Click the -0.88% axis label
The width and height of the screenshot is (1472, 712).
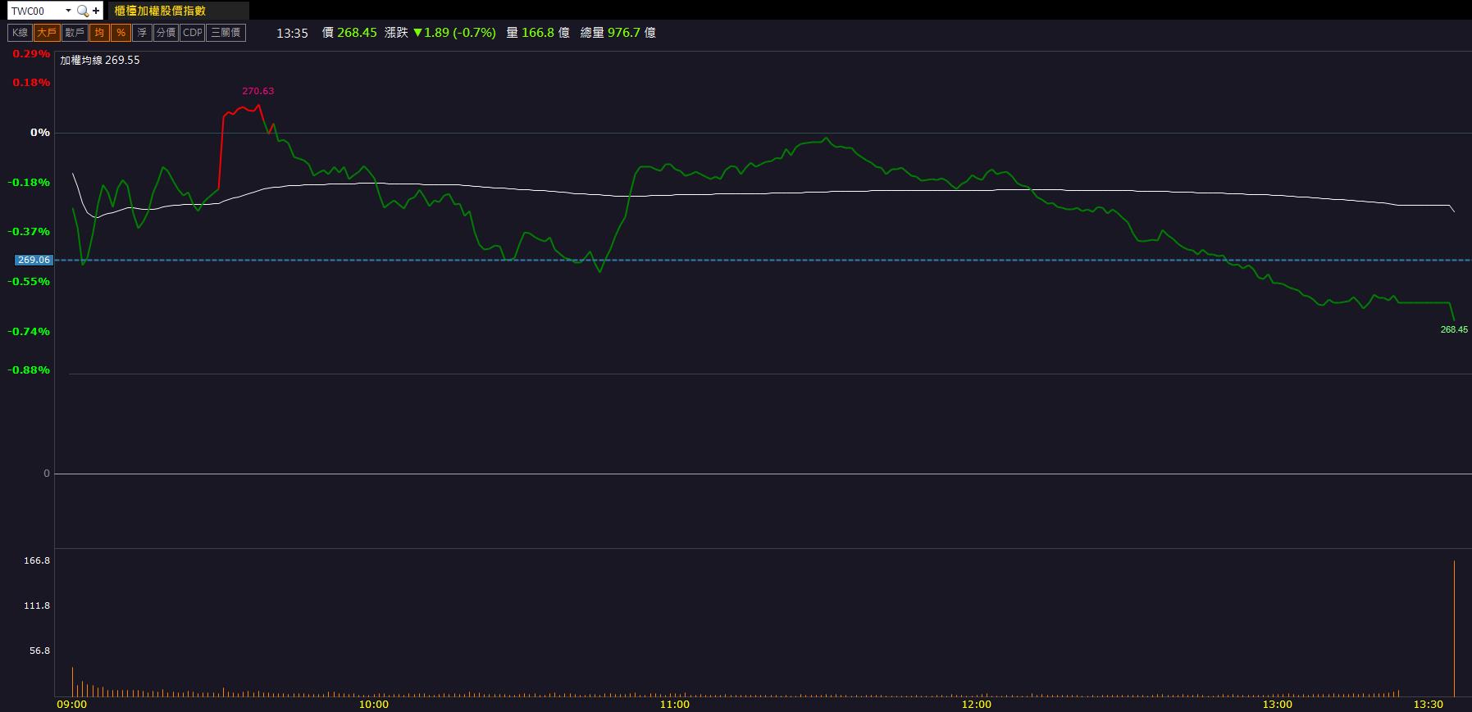(30, 370)
